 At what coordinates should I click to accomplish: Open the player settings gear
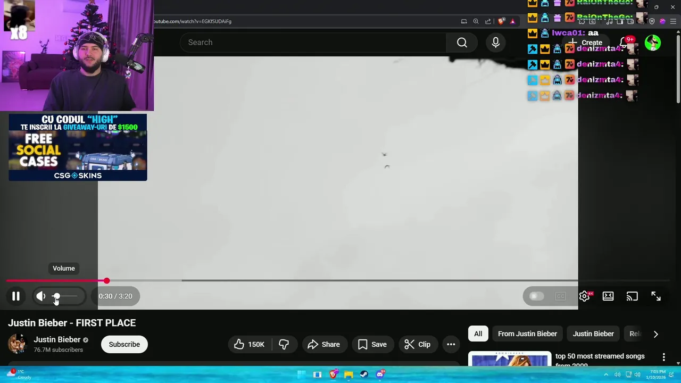pos(584,296)
